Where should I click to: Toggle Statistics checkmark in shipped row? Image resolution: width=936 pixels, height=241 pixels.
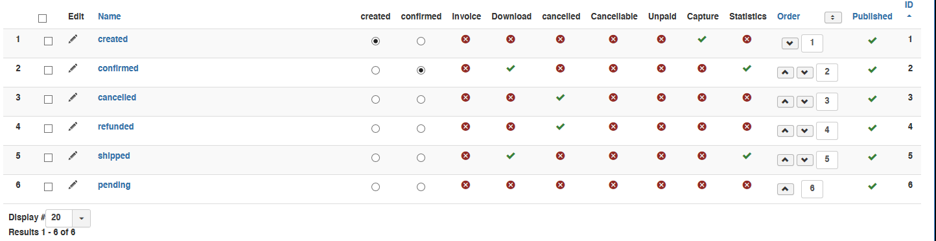coord(747,156)
